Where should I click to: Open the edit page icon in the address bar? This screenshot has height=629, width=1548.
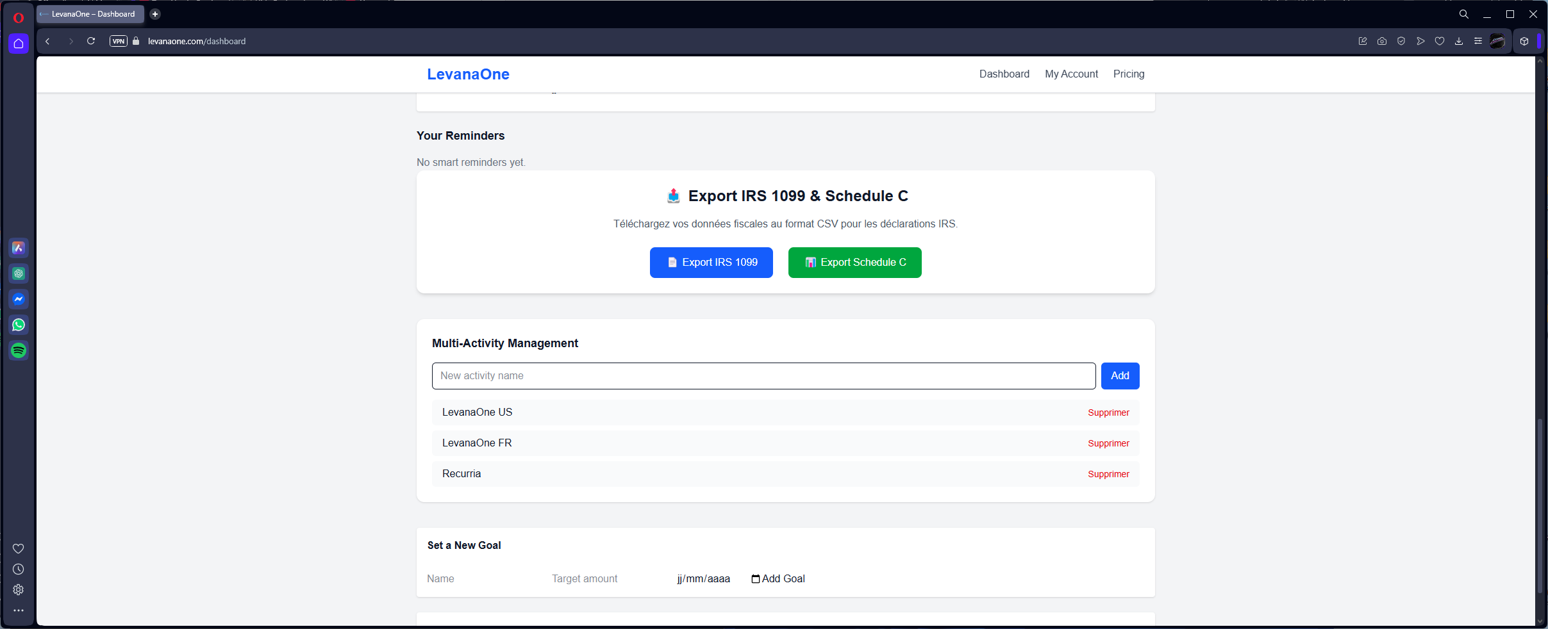coord(1363,41)
